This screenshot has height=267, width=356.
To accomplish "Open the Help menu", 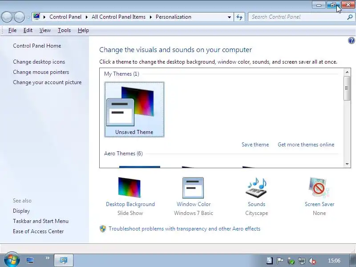I will pyautogui.click(x=83, y=30).
